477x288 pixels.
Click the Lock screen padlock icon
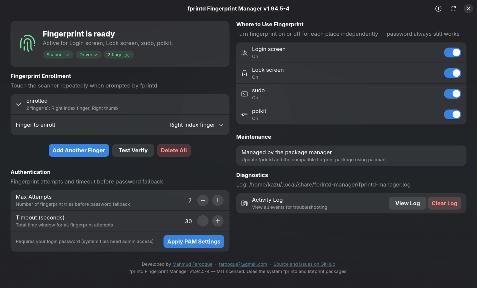[x=244, y=73]
